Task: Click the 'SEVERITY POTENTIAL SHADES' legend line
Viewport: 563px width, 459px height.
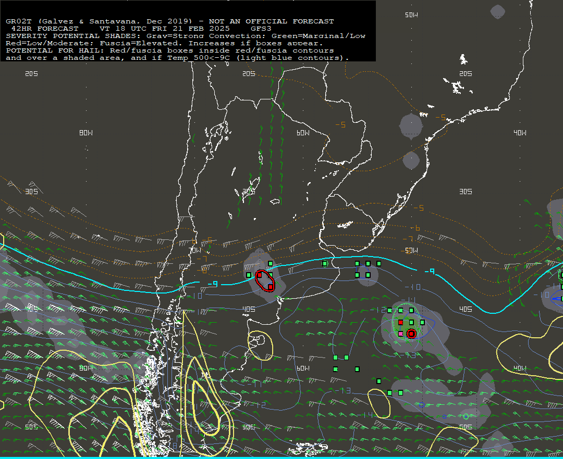Action: [x=185, y=36]
